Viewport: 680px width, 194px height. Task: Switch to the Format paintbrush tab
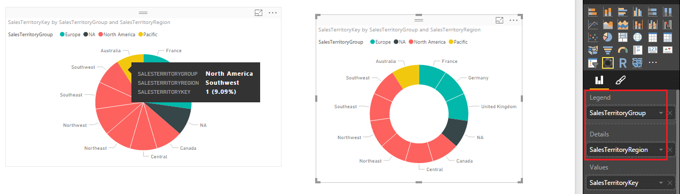coord(620,80)
